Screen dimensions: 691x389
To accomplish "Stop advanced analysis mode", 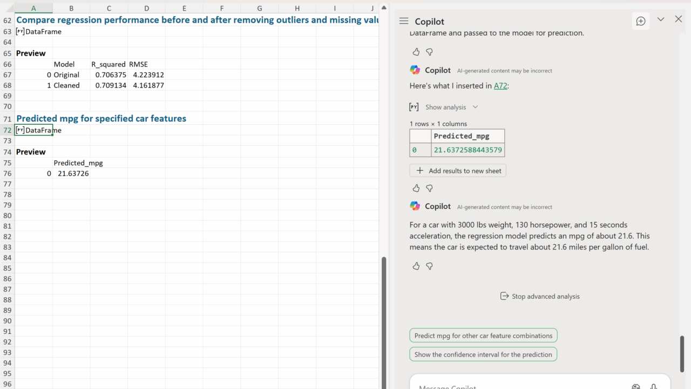I will [540, 296].
